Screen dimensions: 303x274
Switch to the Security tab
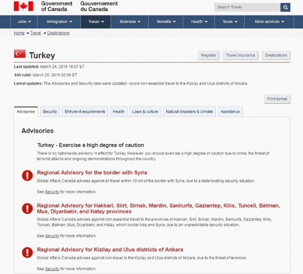point(49,112)
